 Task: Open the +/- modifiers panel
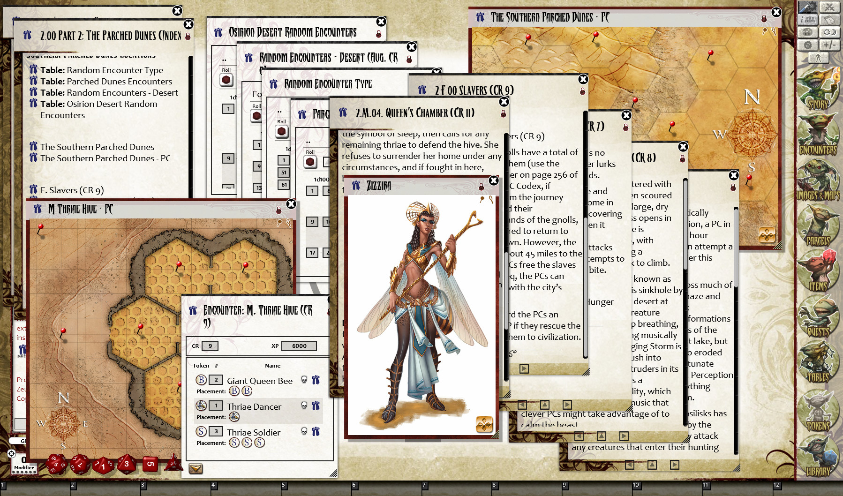(829, 45)
